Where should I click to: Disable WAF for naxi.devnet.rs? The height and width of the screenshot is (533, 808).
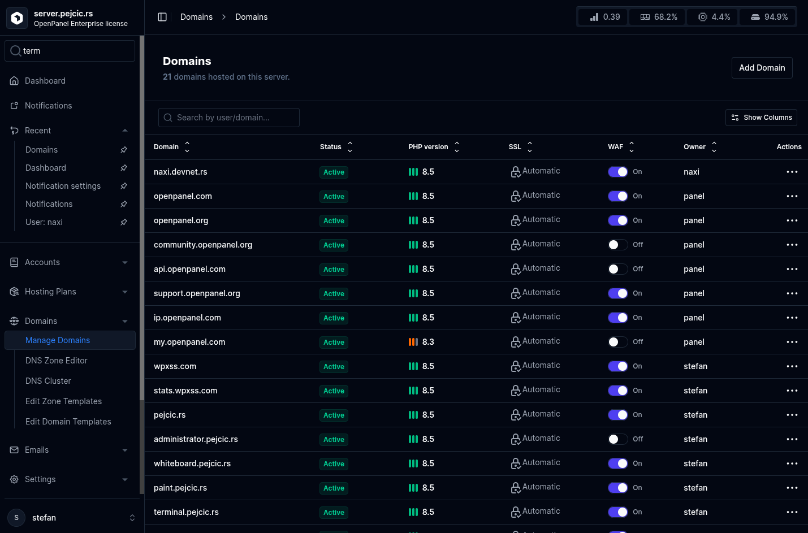[x=618, y=172]
